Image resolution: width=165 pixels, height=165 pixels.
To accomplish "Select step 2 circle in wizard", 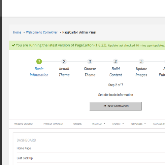I will 64,61.
